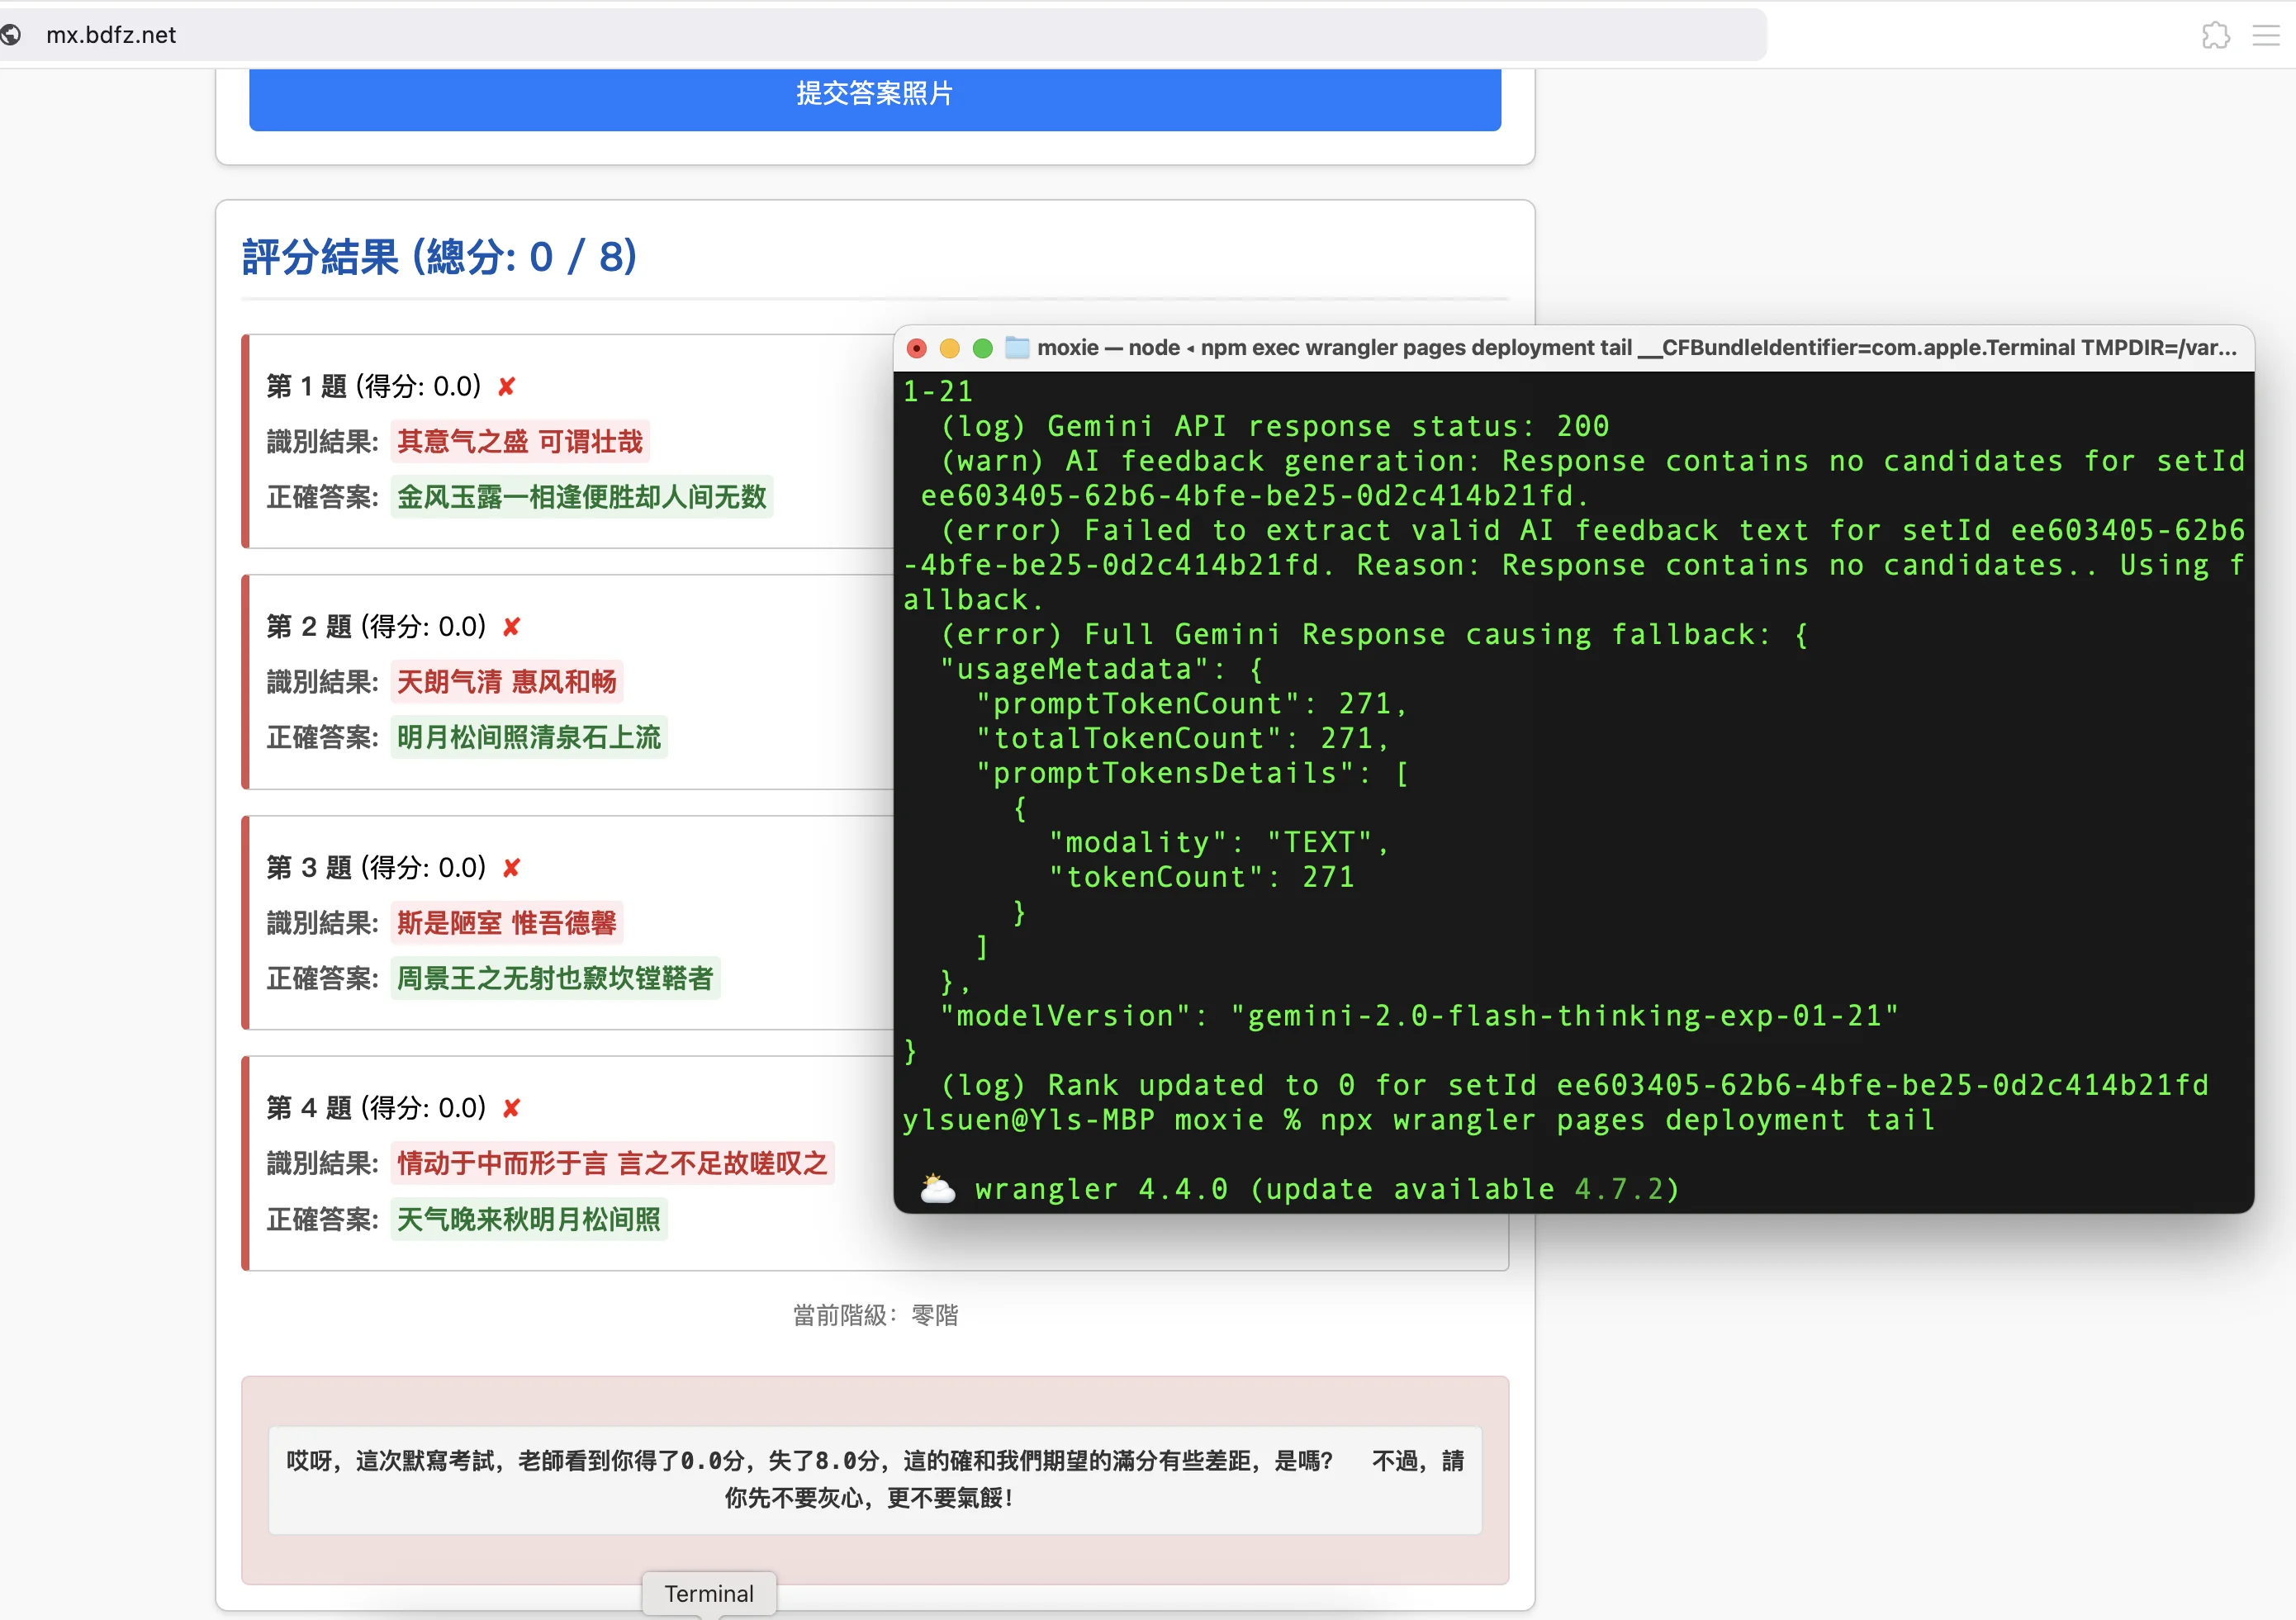The image size is (2296, 1620).
Task: Click the 評分結果 (總分: 0 / 8) heading
Action: [x=438, y=257]
